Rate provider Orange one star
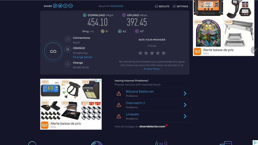Image resolution: width=258 pixels, height=145 pixels. [140, 53]
